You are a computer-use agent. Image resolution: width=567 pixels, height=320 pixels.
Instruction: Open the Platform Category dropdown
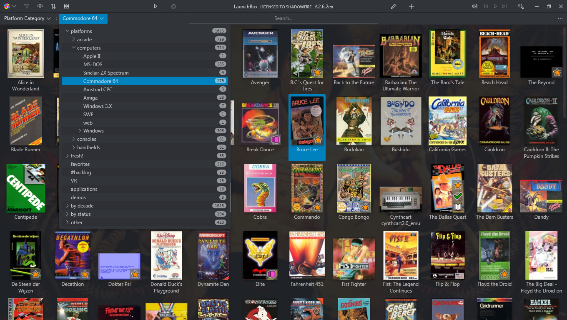click(x=28, y=18)
